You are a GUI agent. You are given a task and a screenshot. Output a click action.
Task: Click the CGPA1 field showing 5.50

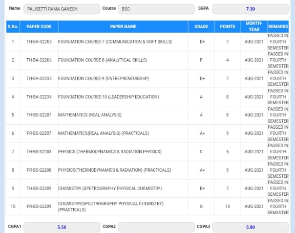pos(61,227)
